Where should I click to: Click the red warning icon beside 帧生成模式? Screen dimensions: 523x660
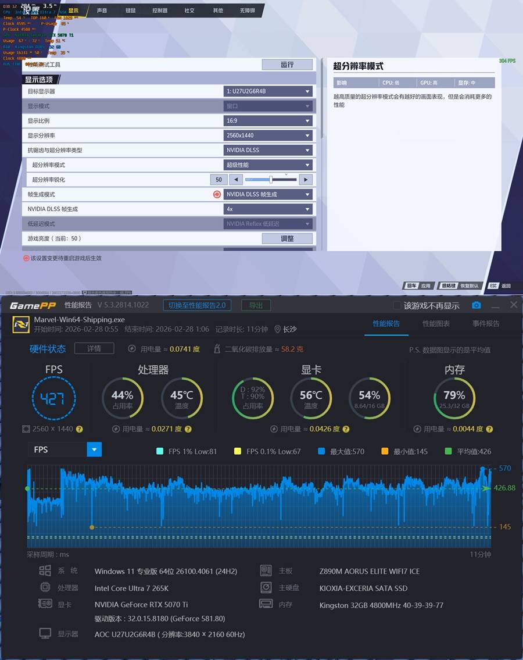[217, 195]
